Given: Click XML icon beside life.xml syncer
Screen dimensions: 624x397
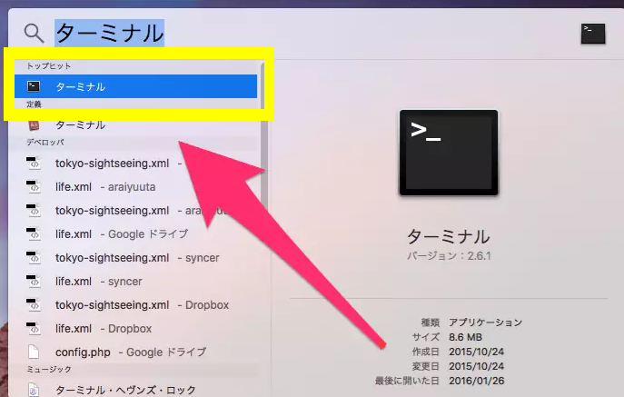Looking at the screenshot, I should (x=34, y=281).
